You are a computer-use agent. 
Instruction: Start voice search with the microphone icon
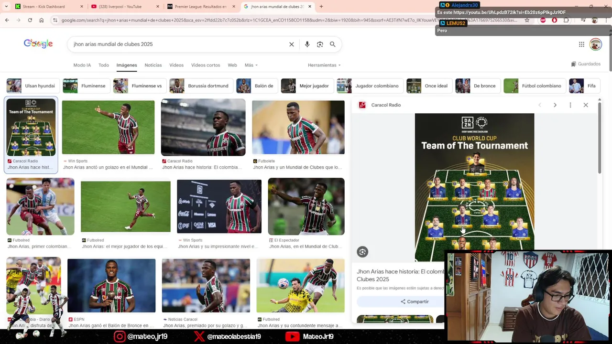pyautogui.click(x=307, y=44)
